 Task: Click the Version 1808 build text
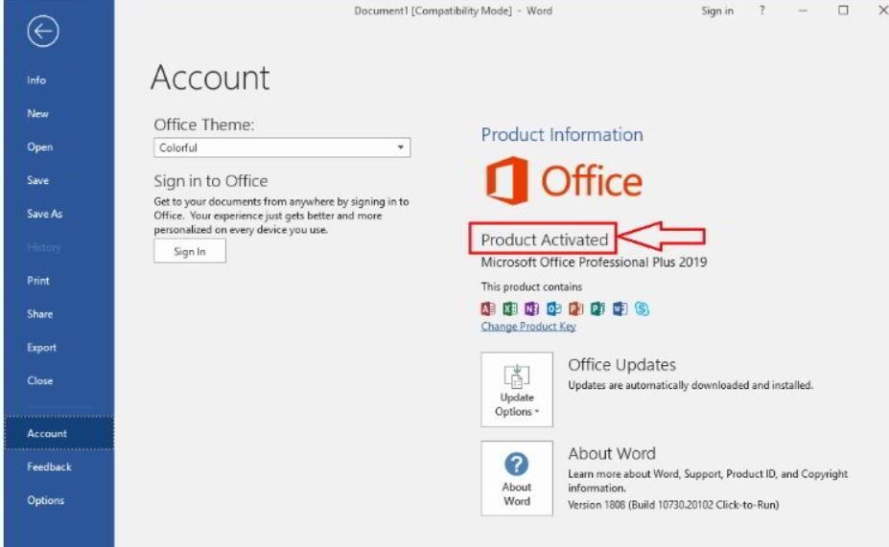[673, 505]
